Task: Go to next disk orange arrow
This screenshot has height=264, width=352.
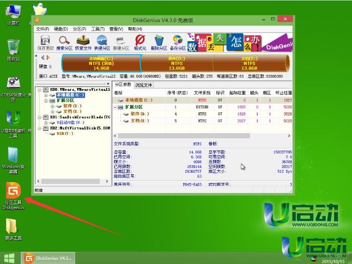Action: 48,57
